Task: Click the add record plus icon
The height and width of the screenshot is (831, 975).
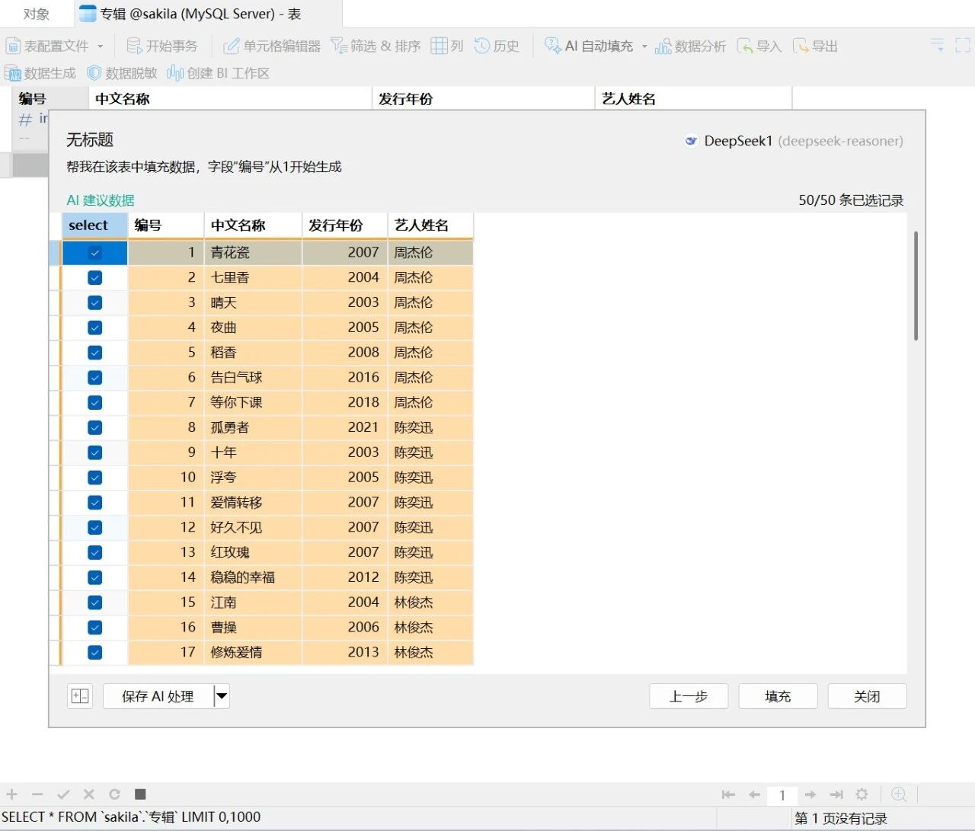Action: tap(12, 794)
